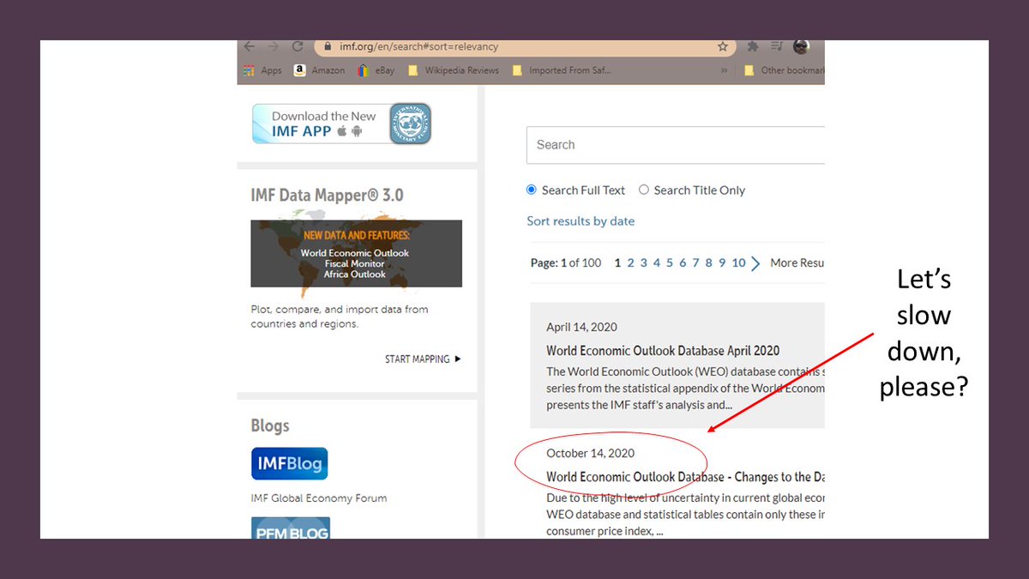
Task: Open the Other bookmarks folder
Action: click(784, 70)
